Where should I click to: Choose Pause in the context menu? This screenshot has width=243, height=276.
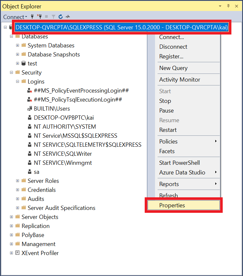(183, 111)
